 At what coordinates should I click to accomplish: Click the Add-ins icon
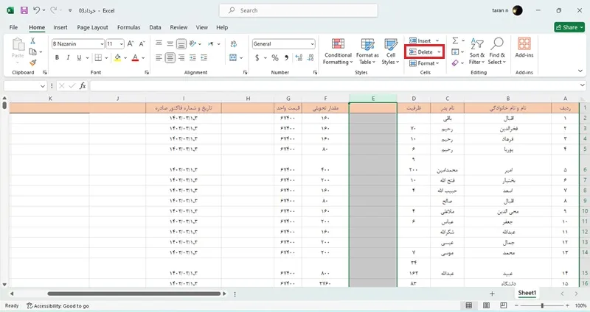point(524,44)
